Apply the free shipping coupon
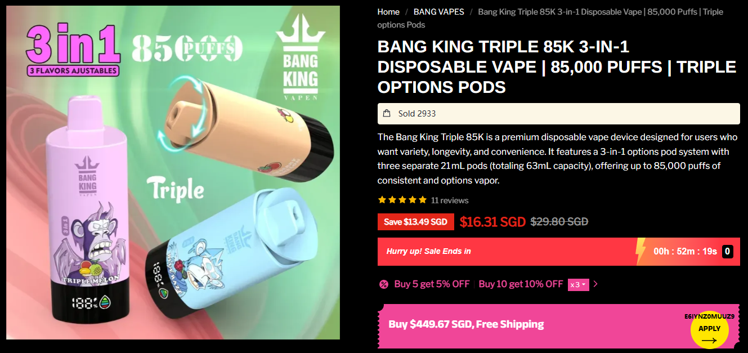 click(x=709, y=329)
